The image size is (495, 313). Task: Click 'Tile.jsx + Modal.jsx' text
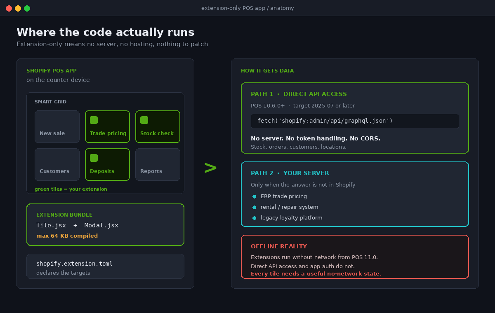77,225
